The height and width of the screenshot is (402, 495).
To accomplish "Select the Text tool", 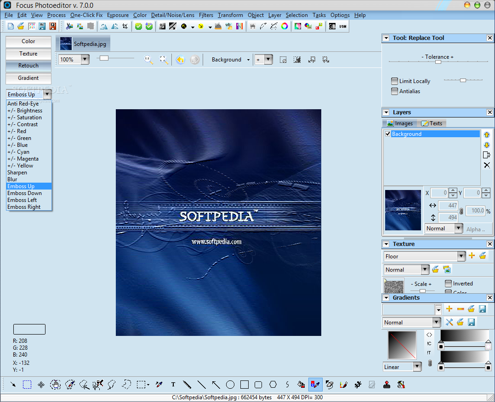I will point(173,385).
